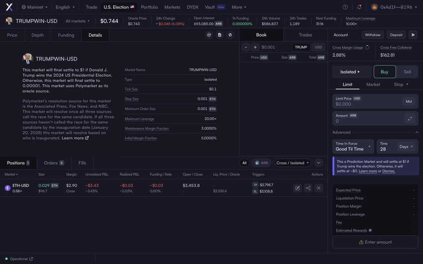Click the Amount input field
Screen dimensions: 423x264
pos(375,118)
